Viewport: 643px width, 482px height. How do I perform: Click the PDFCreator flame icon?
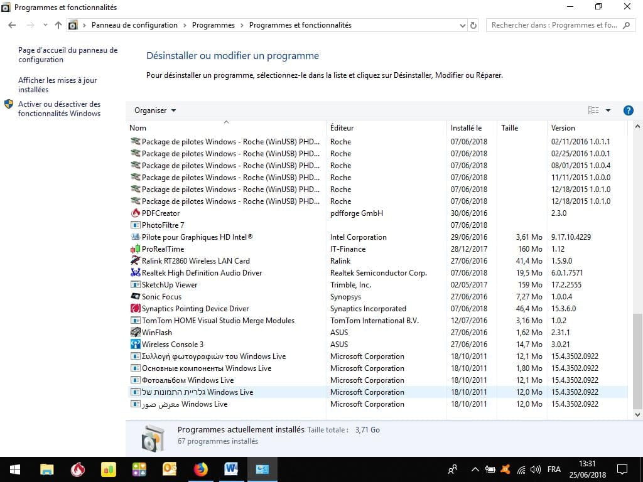click(136, 213)
